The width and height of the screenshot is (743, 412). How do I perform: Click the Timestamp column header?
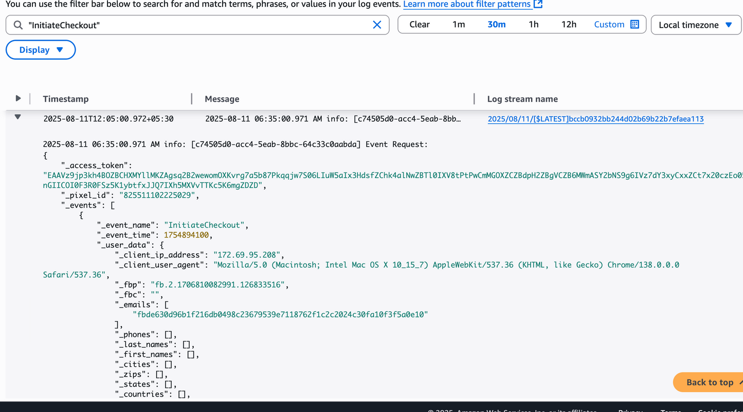(x=66, y=99)
